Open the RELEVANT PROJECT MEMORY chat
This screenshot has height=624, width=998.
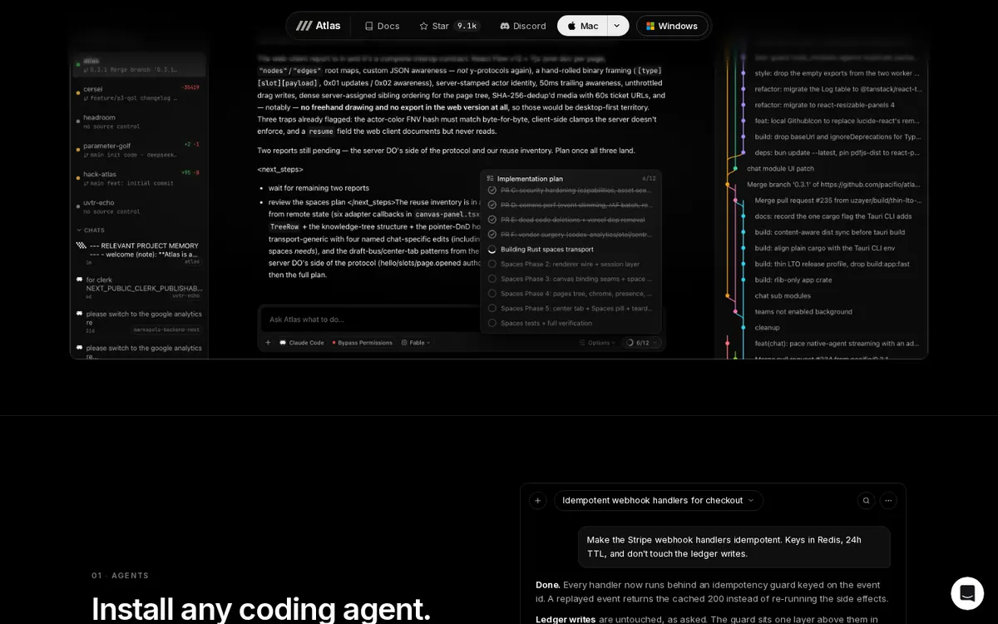pyautogui.click(x=138, y=253)
